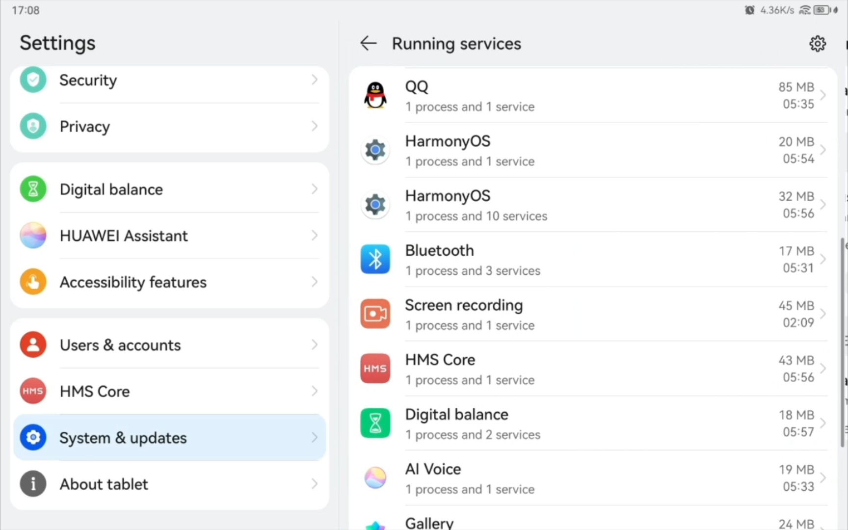
Task: Expand Bluetooth service details via its chevron
Action: click(823, 259)
